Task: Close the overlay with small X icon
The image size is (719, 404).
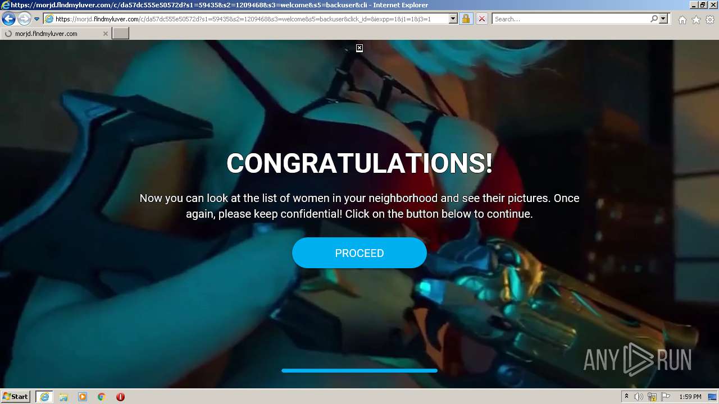Action: pos(359,48)
